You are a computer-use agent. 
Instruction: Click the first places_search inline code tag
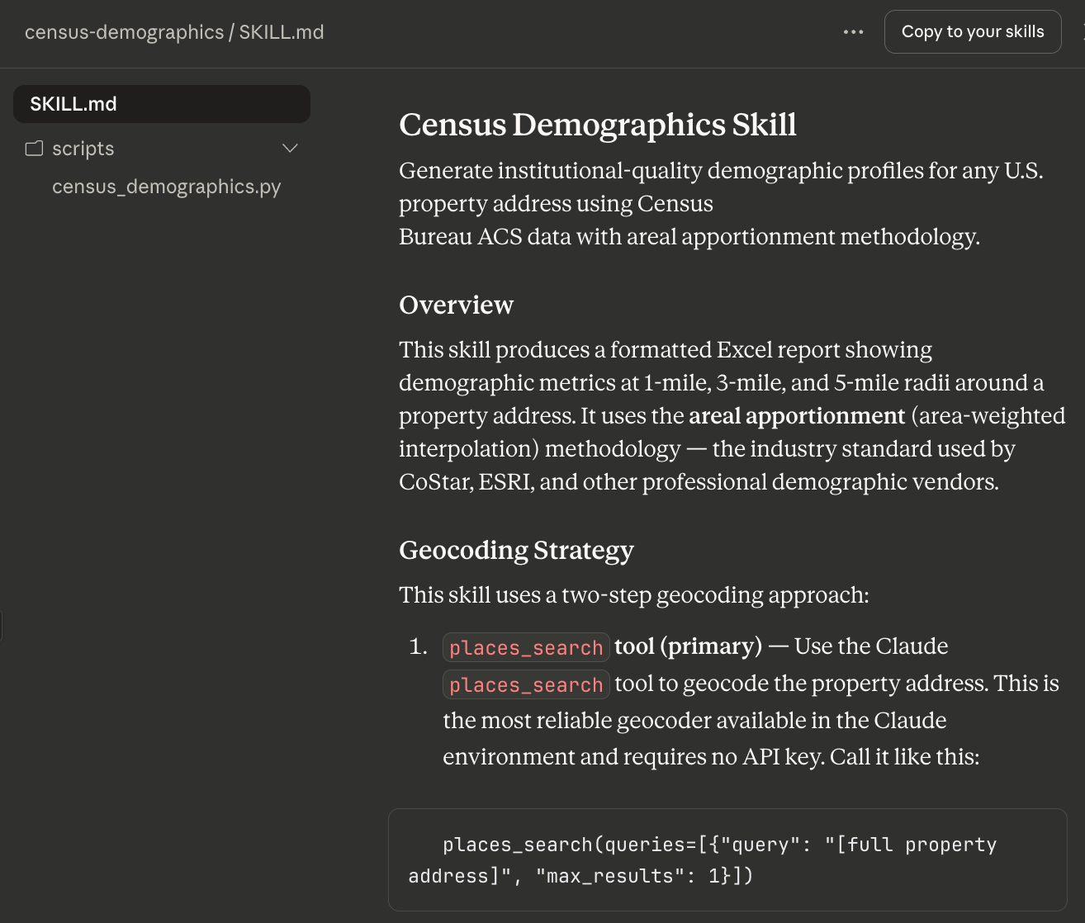526,647
